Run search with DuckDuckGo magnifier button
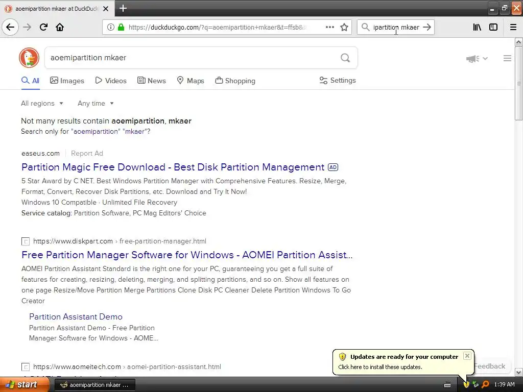 pos(345,58)
